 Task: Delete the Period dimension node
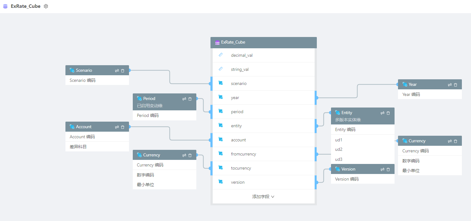pos(190,99)
